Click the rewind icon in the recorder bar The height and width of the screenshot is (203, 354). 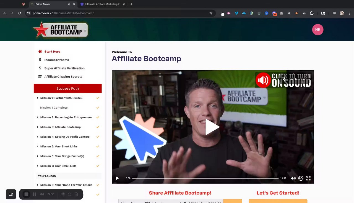[42, 194]
